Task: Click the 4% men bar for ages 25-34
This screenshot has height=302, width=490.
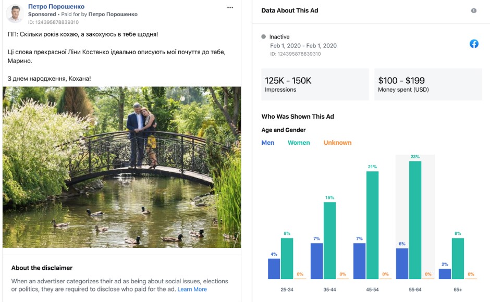Action: (x=274, y=269)
